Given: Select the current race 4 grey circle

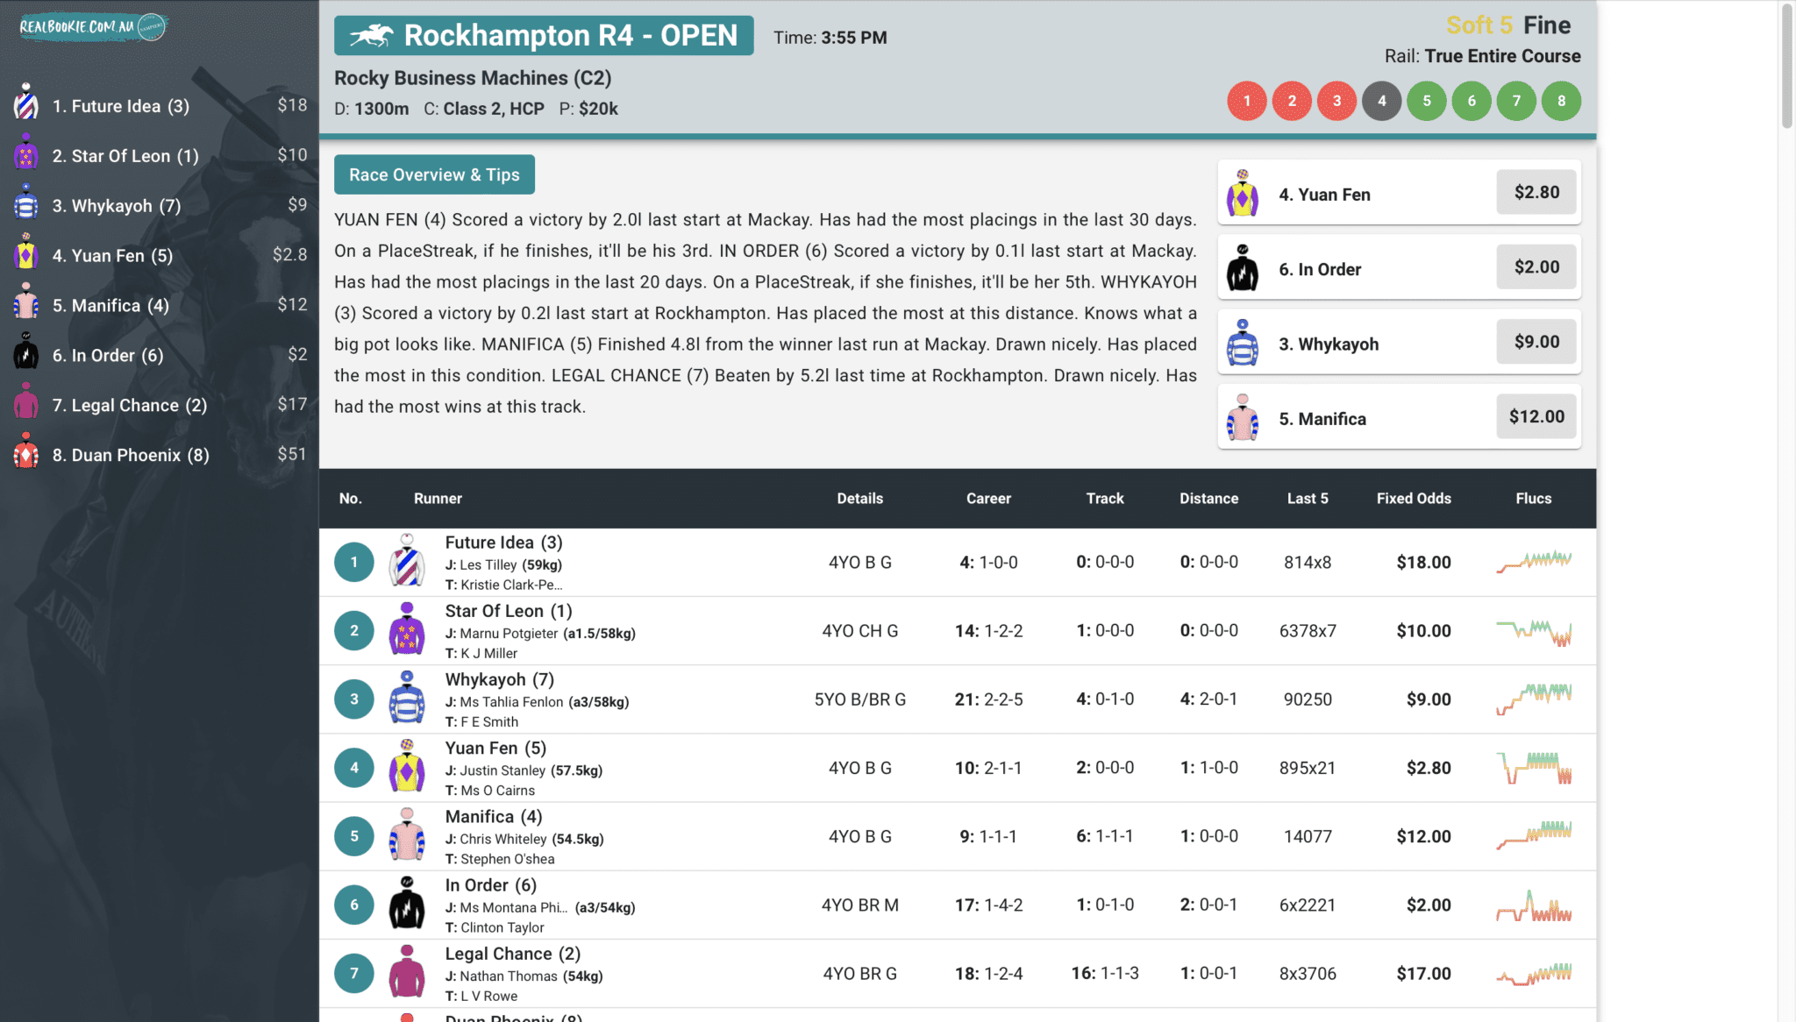Looking at the screenshot, I should (1382, 101).
